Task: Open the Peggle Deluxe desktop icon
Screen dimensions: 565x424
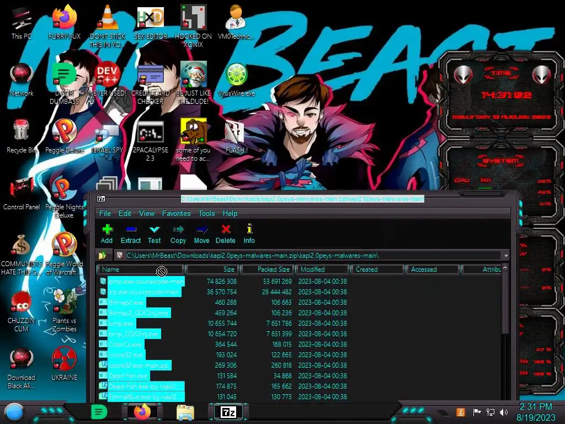Action: tap(64, 136)
